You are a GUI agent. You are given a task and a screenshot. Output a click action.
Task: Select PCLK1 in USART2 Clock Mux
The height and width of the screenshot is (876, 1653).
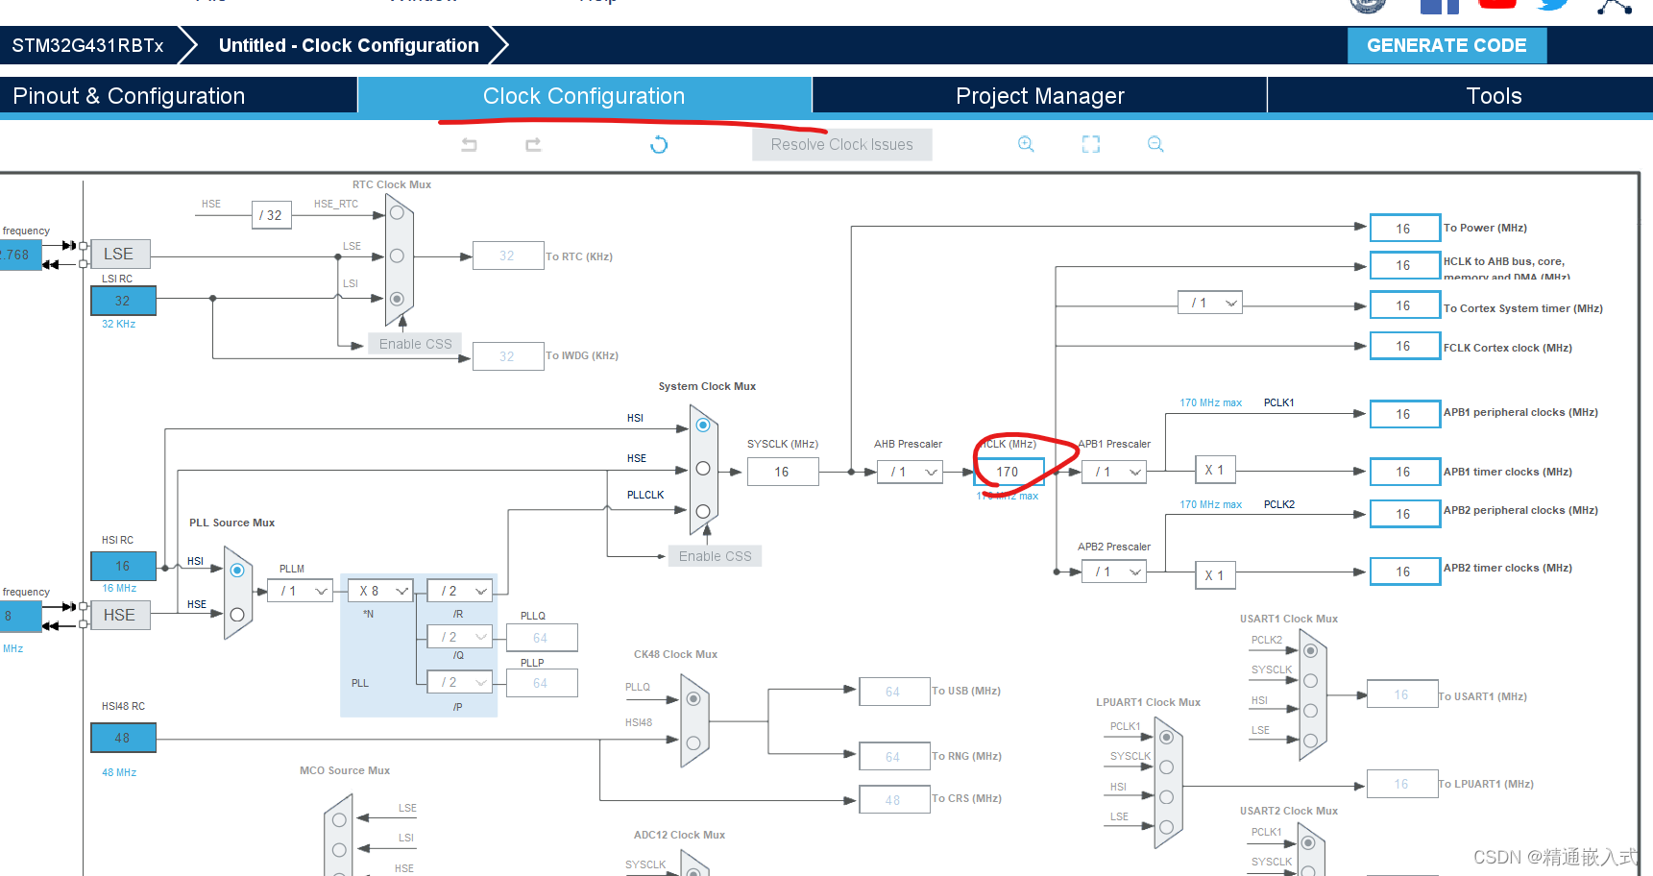point(1308,843)
